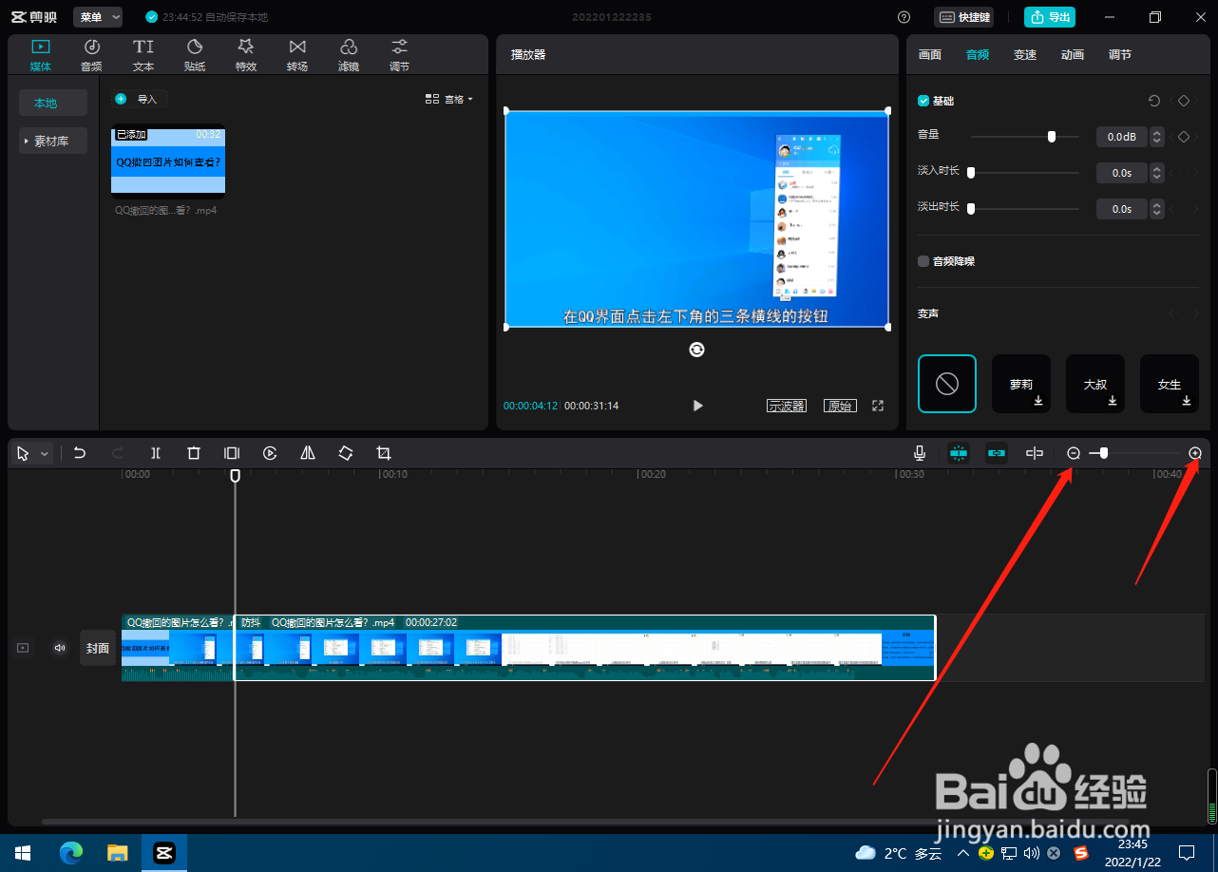Image resolution: width=1218 pixels, height=872 pixels.
Task: Switch to the 调节 tab in properties panel
Action: (x=1120, y=55)
